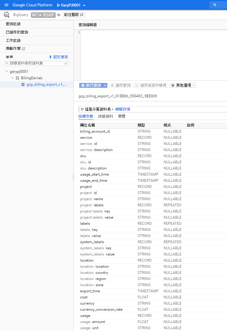
Task: Click the 欄位名稱 column header
Action: click(87, 125)
